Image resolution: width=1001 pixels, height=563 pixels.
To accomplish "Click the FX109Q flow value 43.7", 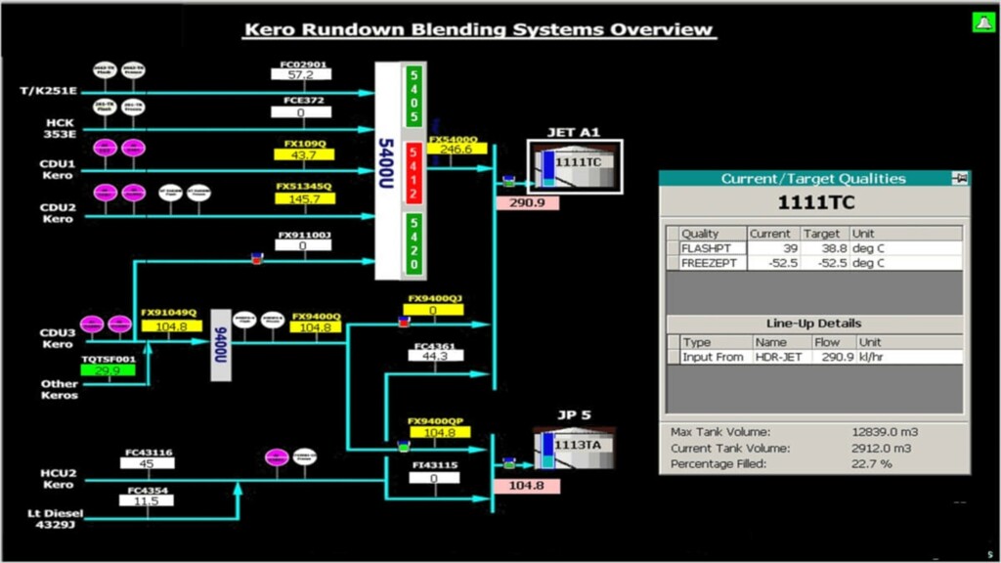I will [303, 155].
